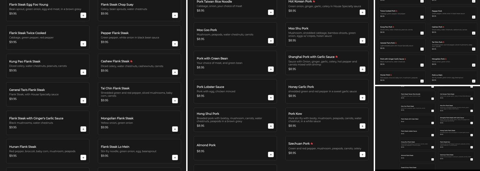The image size is (480, 171).
Task: Add Shanghai Pork with Garlic Sauce
Action: 362,69
